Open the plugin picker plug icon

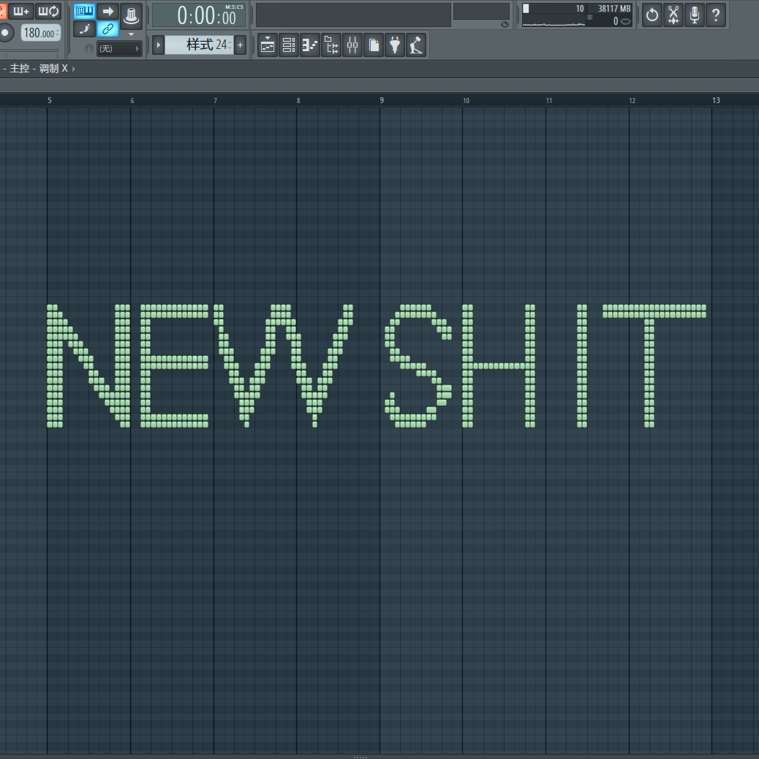pyautogui.click(x=395, y=45)
